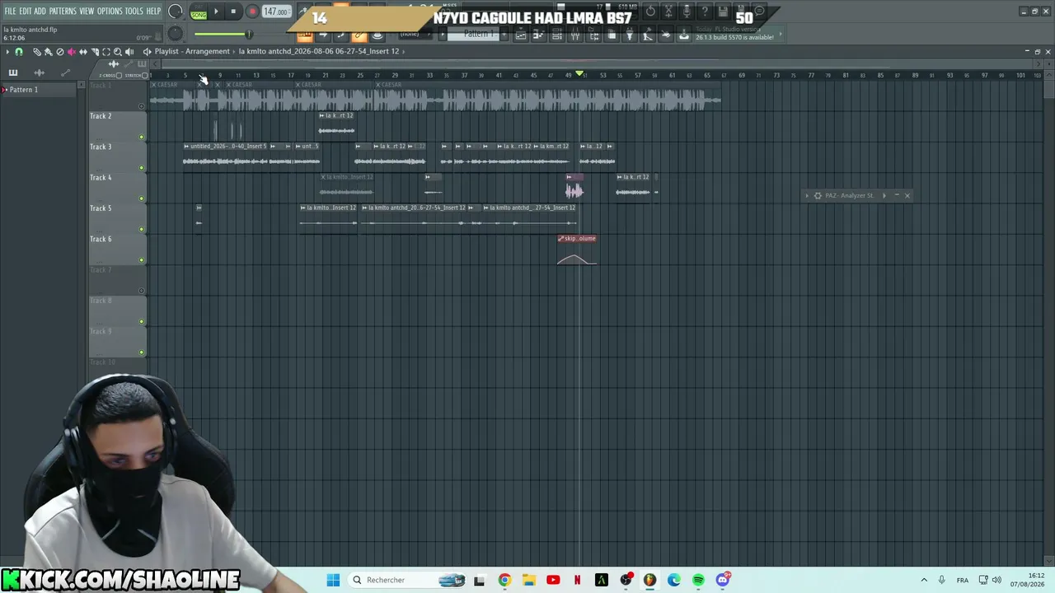This screenshot has height=593, width=1055.
Task: Click the master volume knob
Action: 175,11
